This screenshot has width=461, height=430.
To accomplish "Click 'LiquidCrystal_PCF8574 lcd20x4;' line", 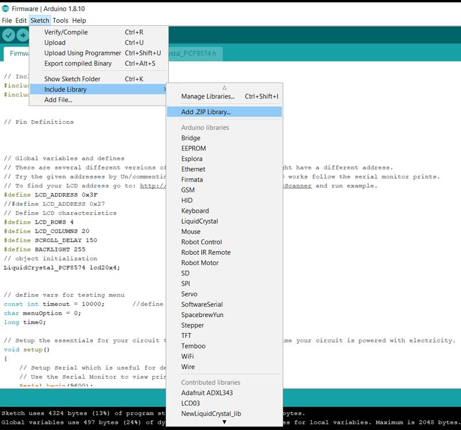I will click(62, 267).
